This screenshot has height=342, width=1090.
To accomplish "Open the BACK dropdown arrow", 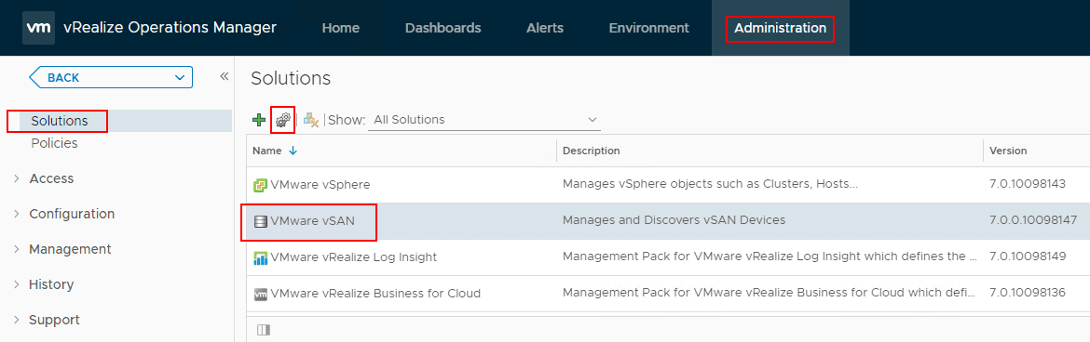I will (180, 78).
